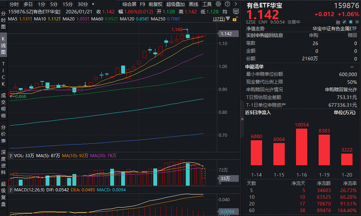Add 有色ETF华宝 to watchlist with the plus icon
Screen dimensions: 361x216
pos(357,22)
